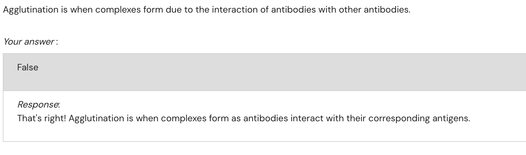Click the word 'interaction' in the question
This screenshot has width=526, height=155.
tap(235, 10)
